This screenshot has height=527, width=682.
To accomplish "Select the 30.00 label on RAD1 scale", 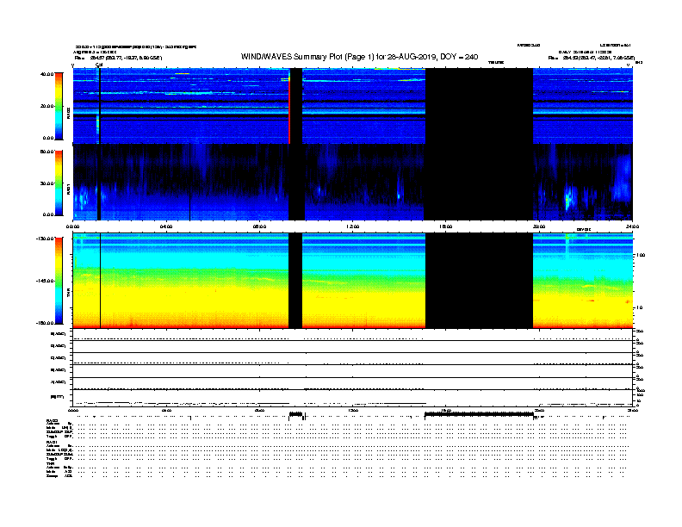I will pyautogui.click(x=46, y=183).
